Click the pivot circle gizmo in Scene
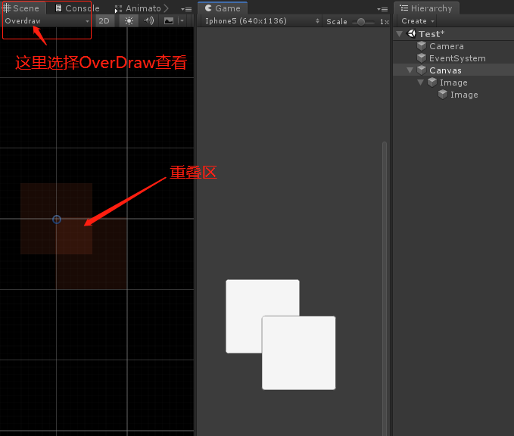Screen dimensions: 514x436 pos(57,220)
